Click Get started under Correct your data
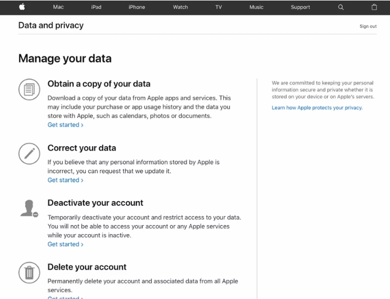The width and height of the screenshot is (390, 299). (65, 180)
